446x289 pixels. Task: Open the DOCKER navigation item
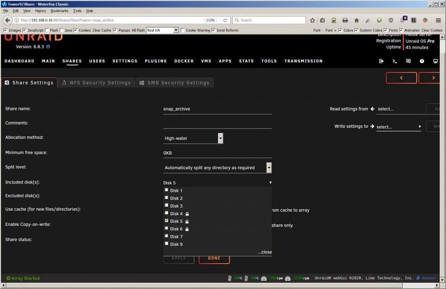pyautogui.click(x=184, y=61)
